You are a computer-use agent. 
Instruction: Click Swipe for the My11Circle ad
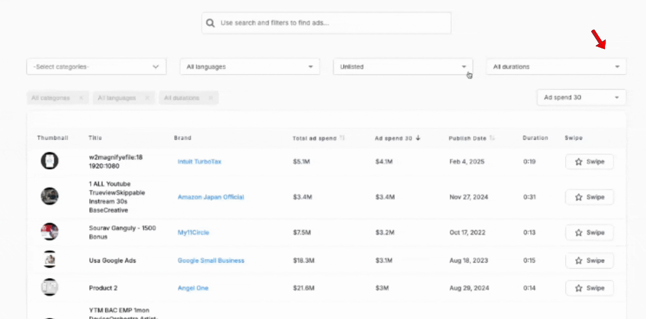(x=589, y=232)
